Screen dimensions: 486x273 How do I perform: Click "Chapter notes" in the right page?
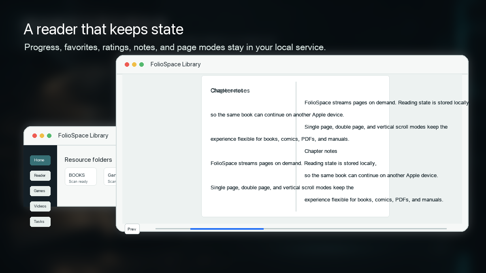pos(321,151)
